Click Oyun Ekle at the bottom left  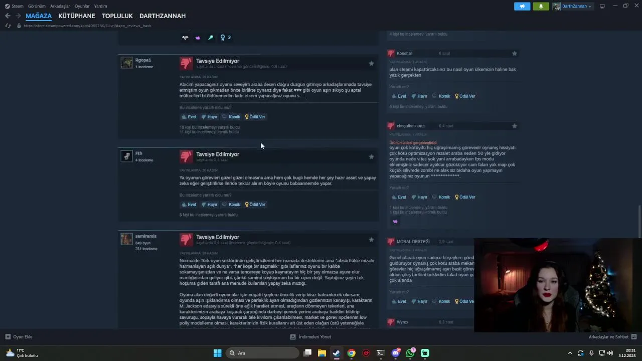(x=19, y=337)
